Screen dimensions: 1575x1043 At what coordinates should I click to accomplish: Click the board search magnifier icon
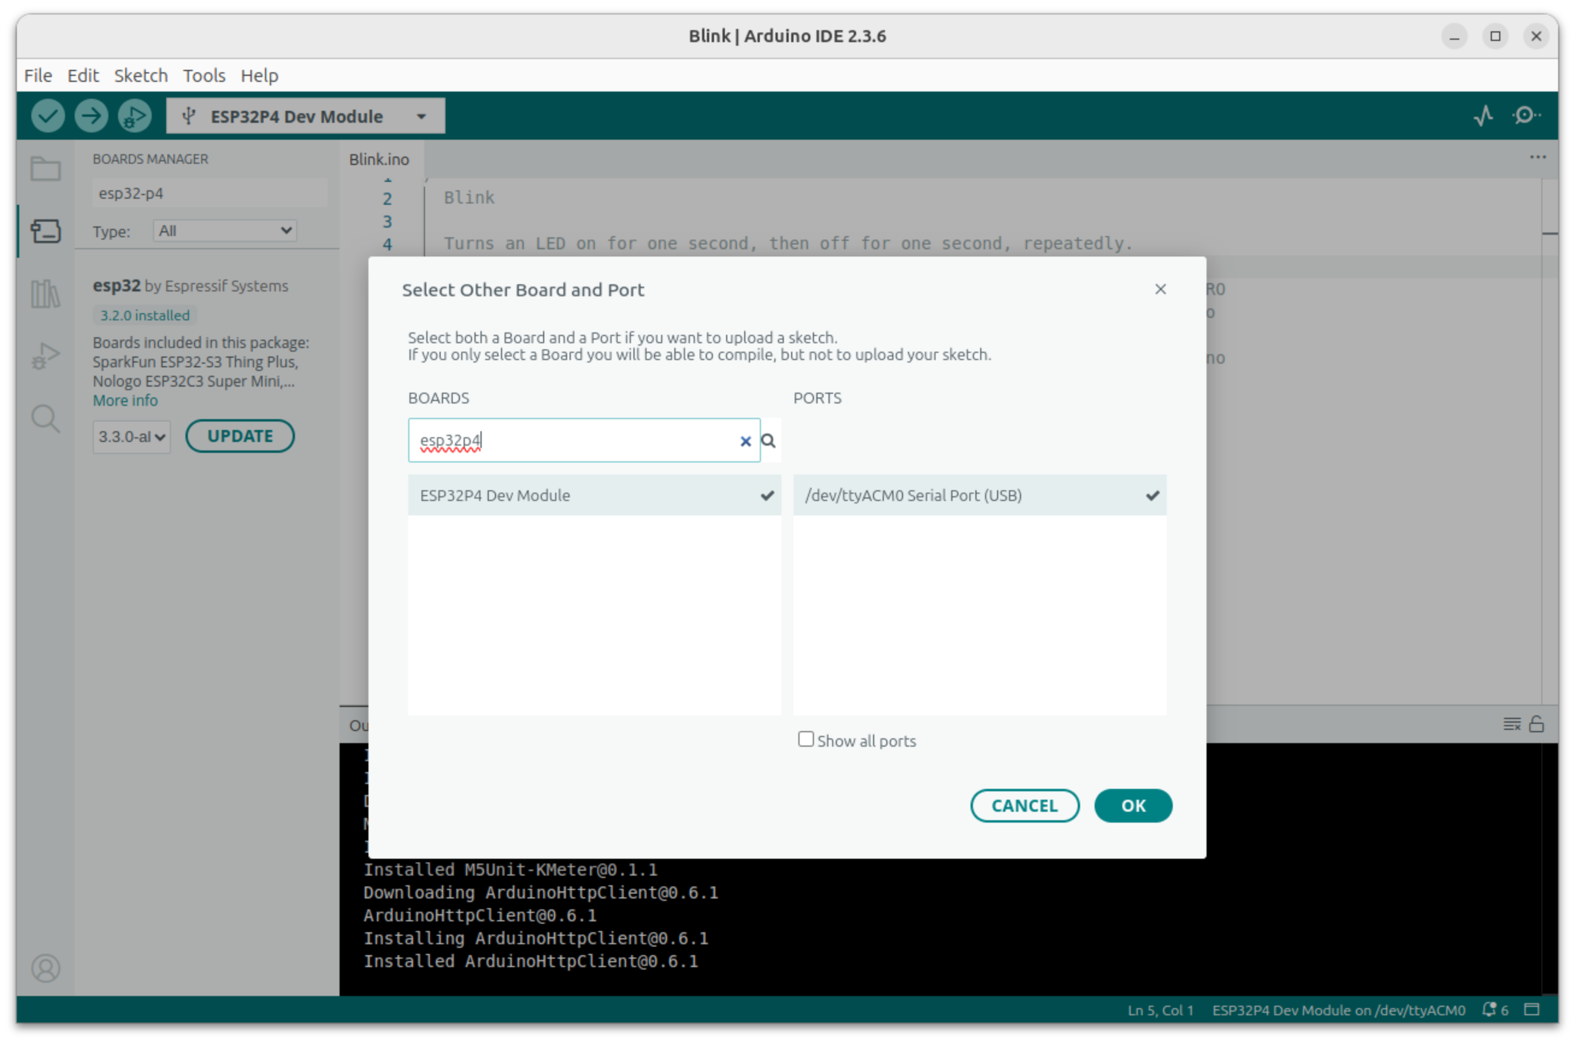(769, 440)
